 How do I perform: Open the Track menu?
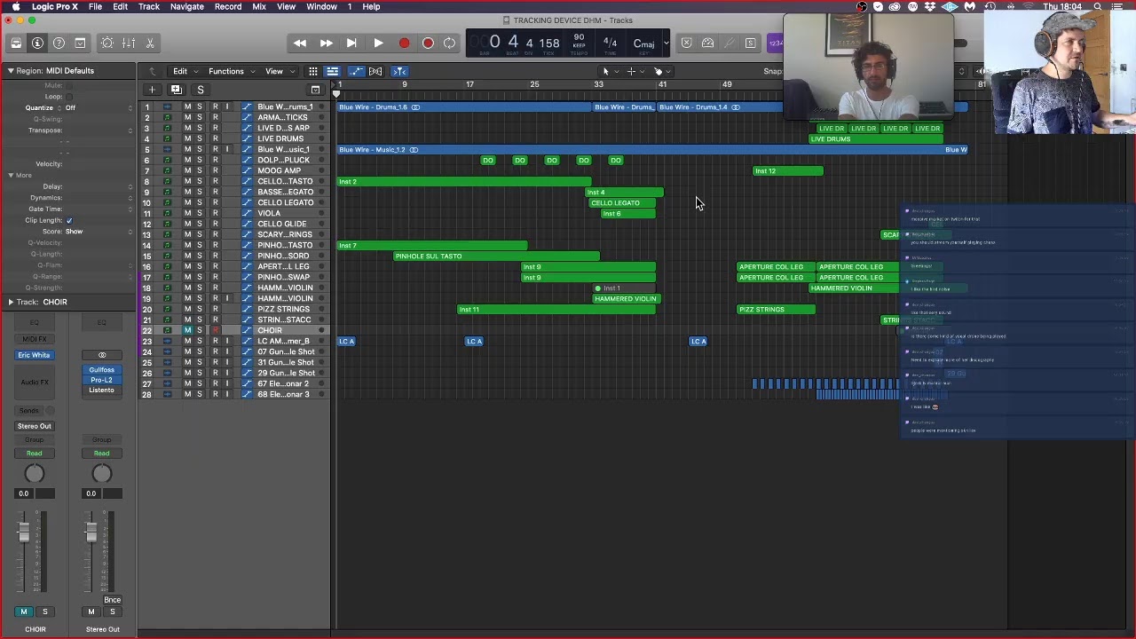pos(149,6)
